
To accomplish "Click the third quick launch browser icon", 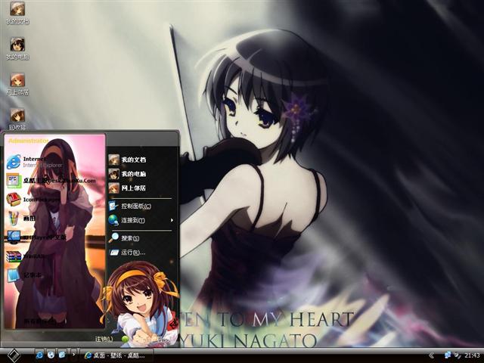I will 62,355.
